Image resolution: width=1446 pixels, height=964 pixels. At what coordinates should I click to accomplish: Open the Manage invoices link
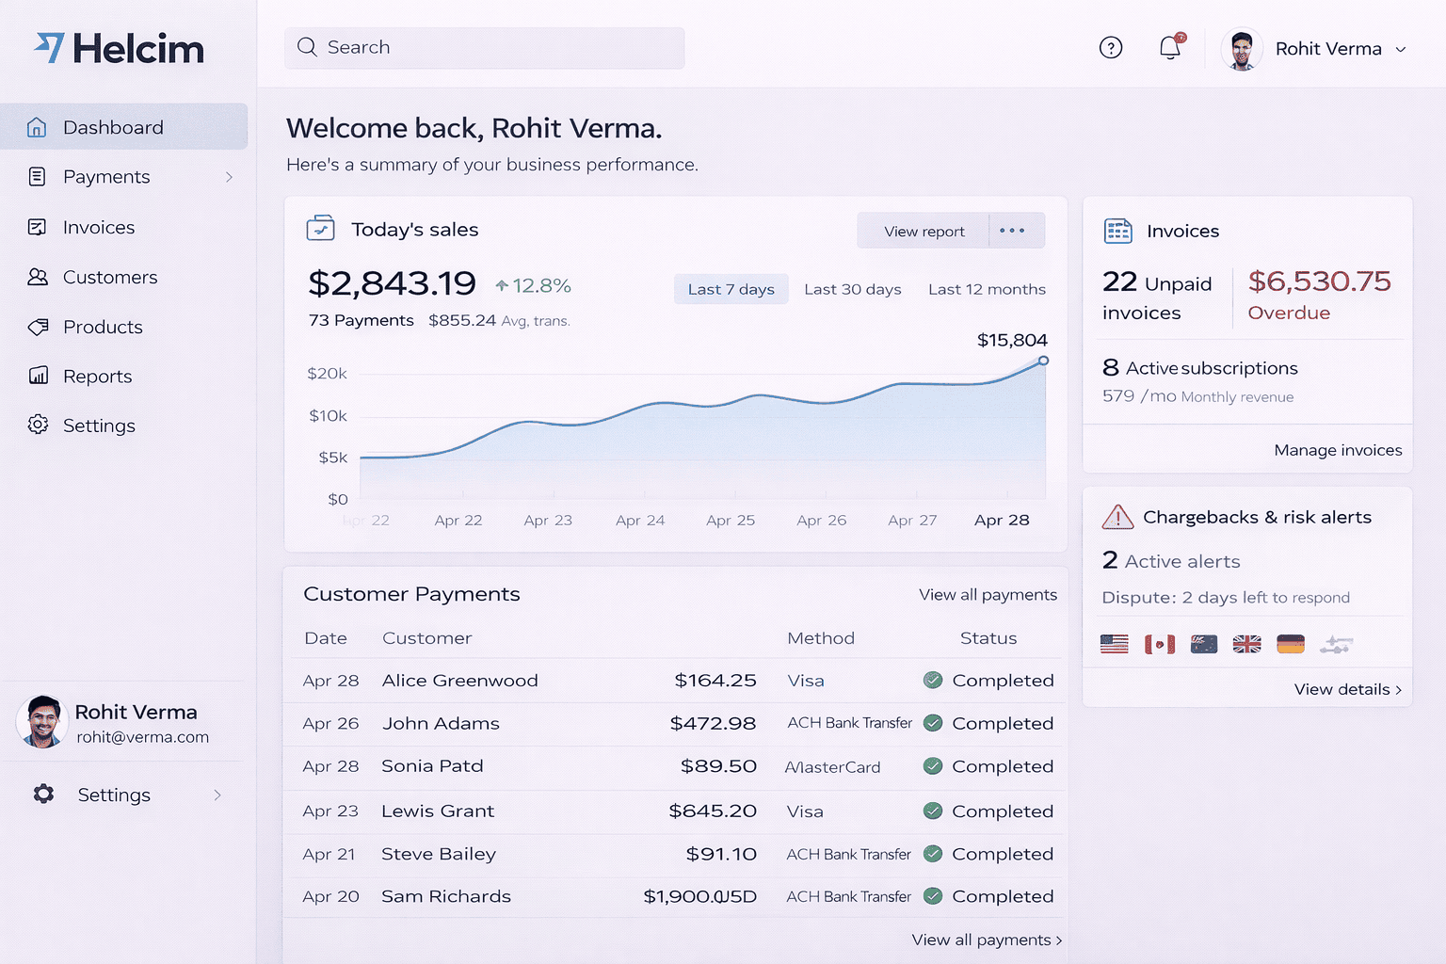pos(1337,450)
